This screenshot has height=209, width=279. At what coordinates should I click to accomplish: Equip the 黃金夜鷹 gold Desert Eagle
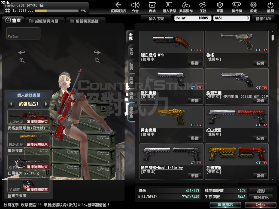[x=195, y=138]
